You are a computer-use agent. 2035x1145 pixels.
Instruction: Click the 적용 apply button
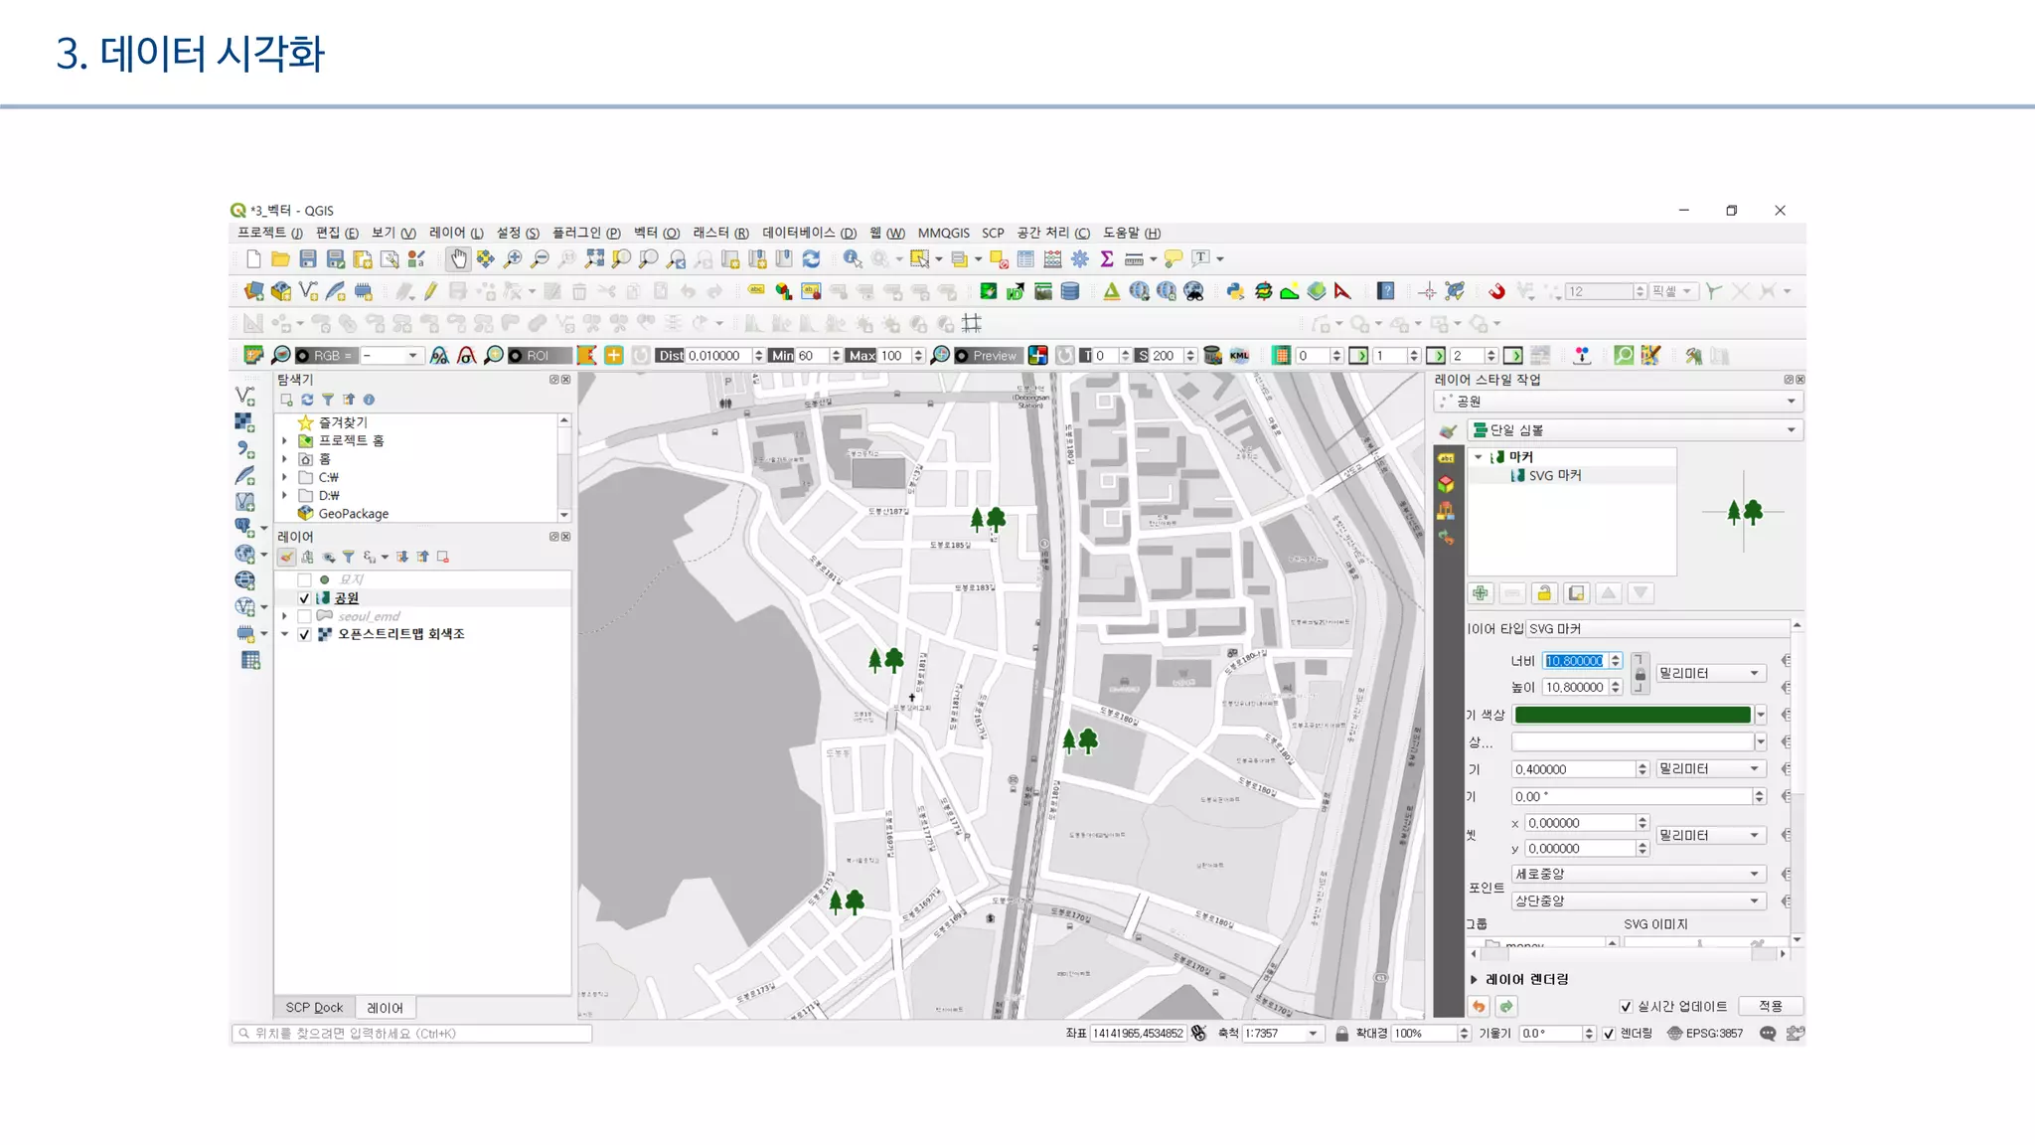click(1771, 1006)
